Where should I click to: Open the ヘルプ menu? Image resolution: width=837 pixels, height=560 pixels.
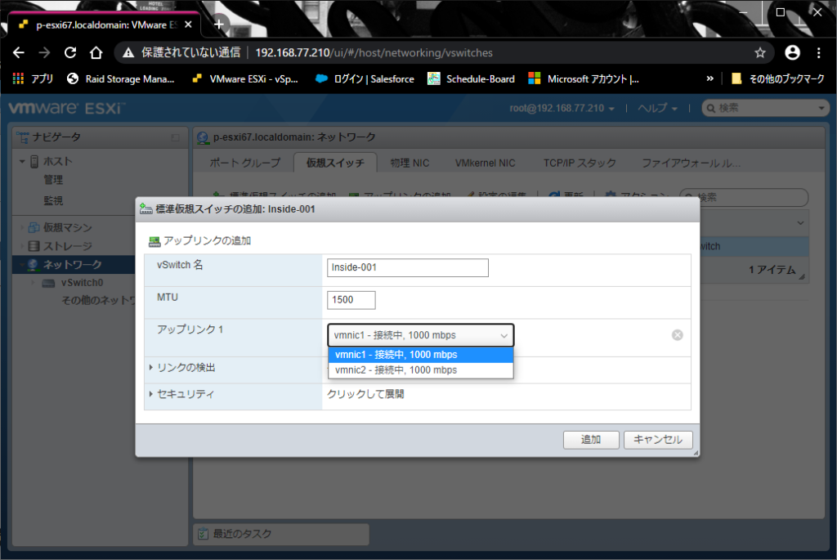(x=657, y=109)
